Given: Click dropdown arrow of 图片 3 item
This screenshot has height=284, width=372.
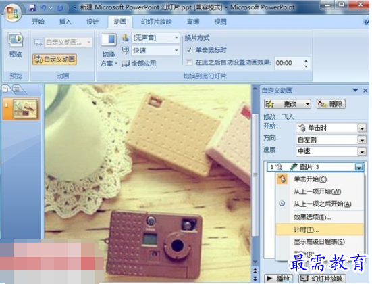Looking at the screenshot, I should pos(359,167).
